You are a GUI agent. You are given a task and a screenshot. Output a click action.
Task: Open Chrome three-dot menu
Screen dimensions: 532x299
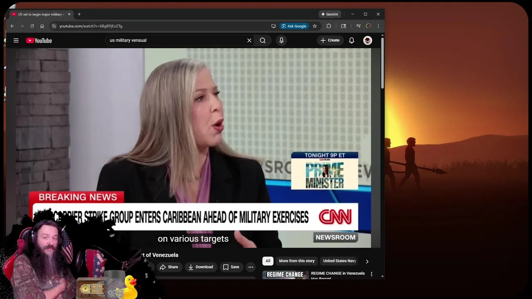[x=378, y=26]
